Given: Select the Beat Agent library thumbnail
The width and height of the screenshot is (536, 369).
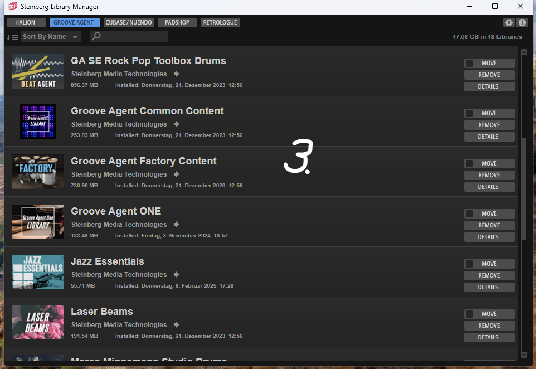Looking at the screenshot, I should tap(38, 71).
